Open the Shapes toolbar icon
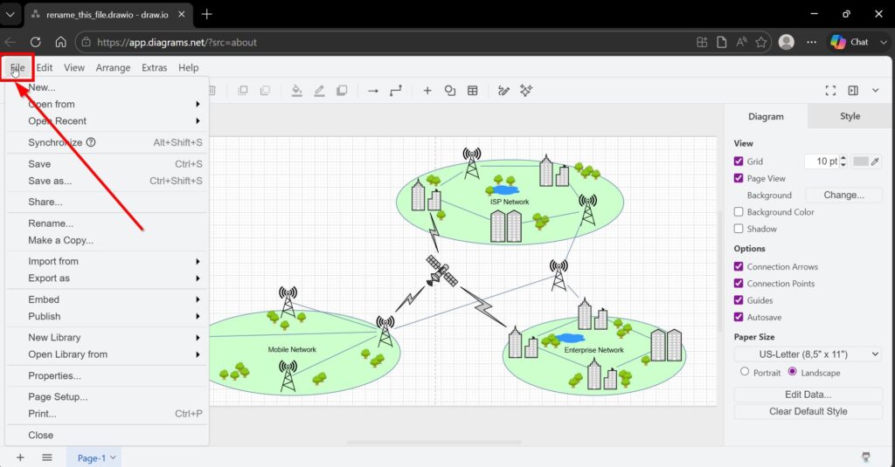 tap(450, 91)
